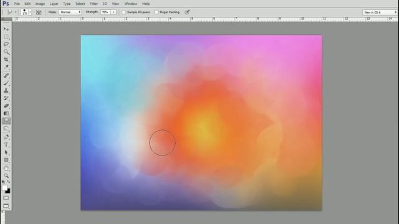399x224 pixels.
Task: Open the Image menu
Action: coord(40,4)
